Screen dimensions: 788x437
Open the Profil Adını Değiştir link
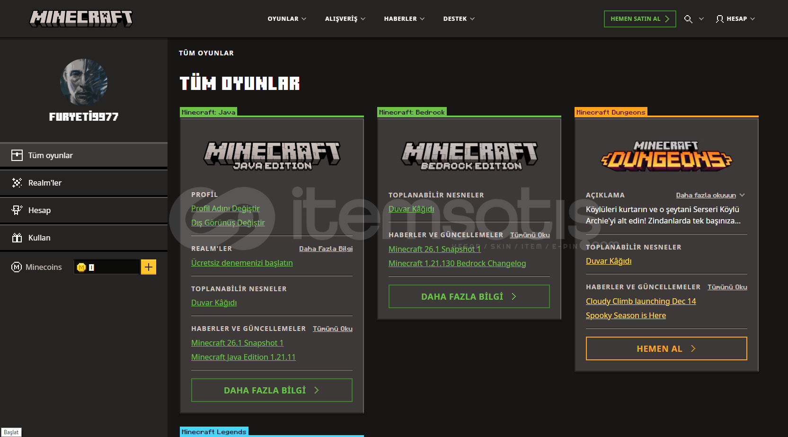225,208
